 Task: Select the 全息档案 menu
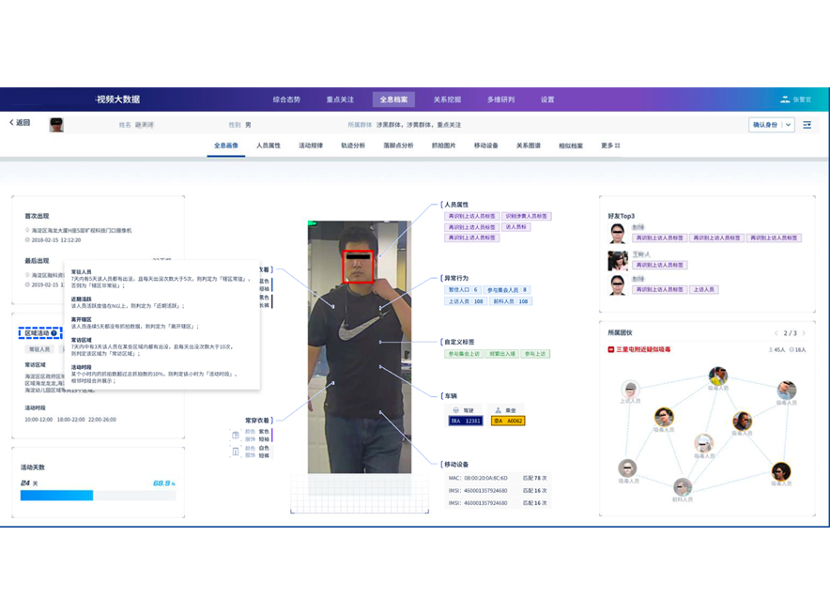pyautogui.click(x=393, y=100)
